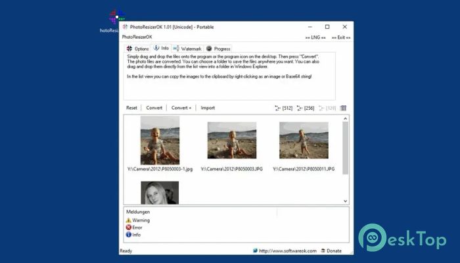
Task: Click the Reset button
Action: point(131,108)
